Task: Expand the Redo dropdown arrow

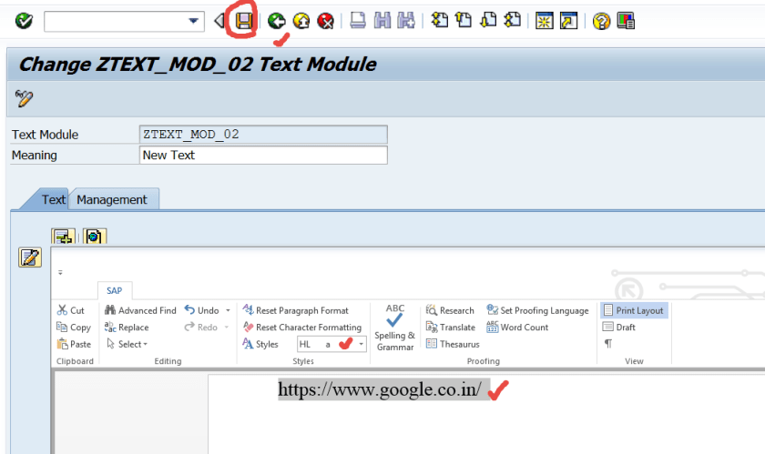Action: [227, 328]
